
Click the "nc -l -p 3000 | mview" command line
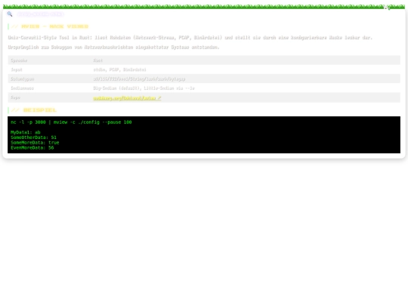pos(71,122)
